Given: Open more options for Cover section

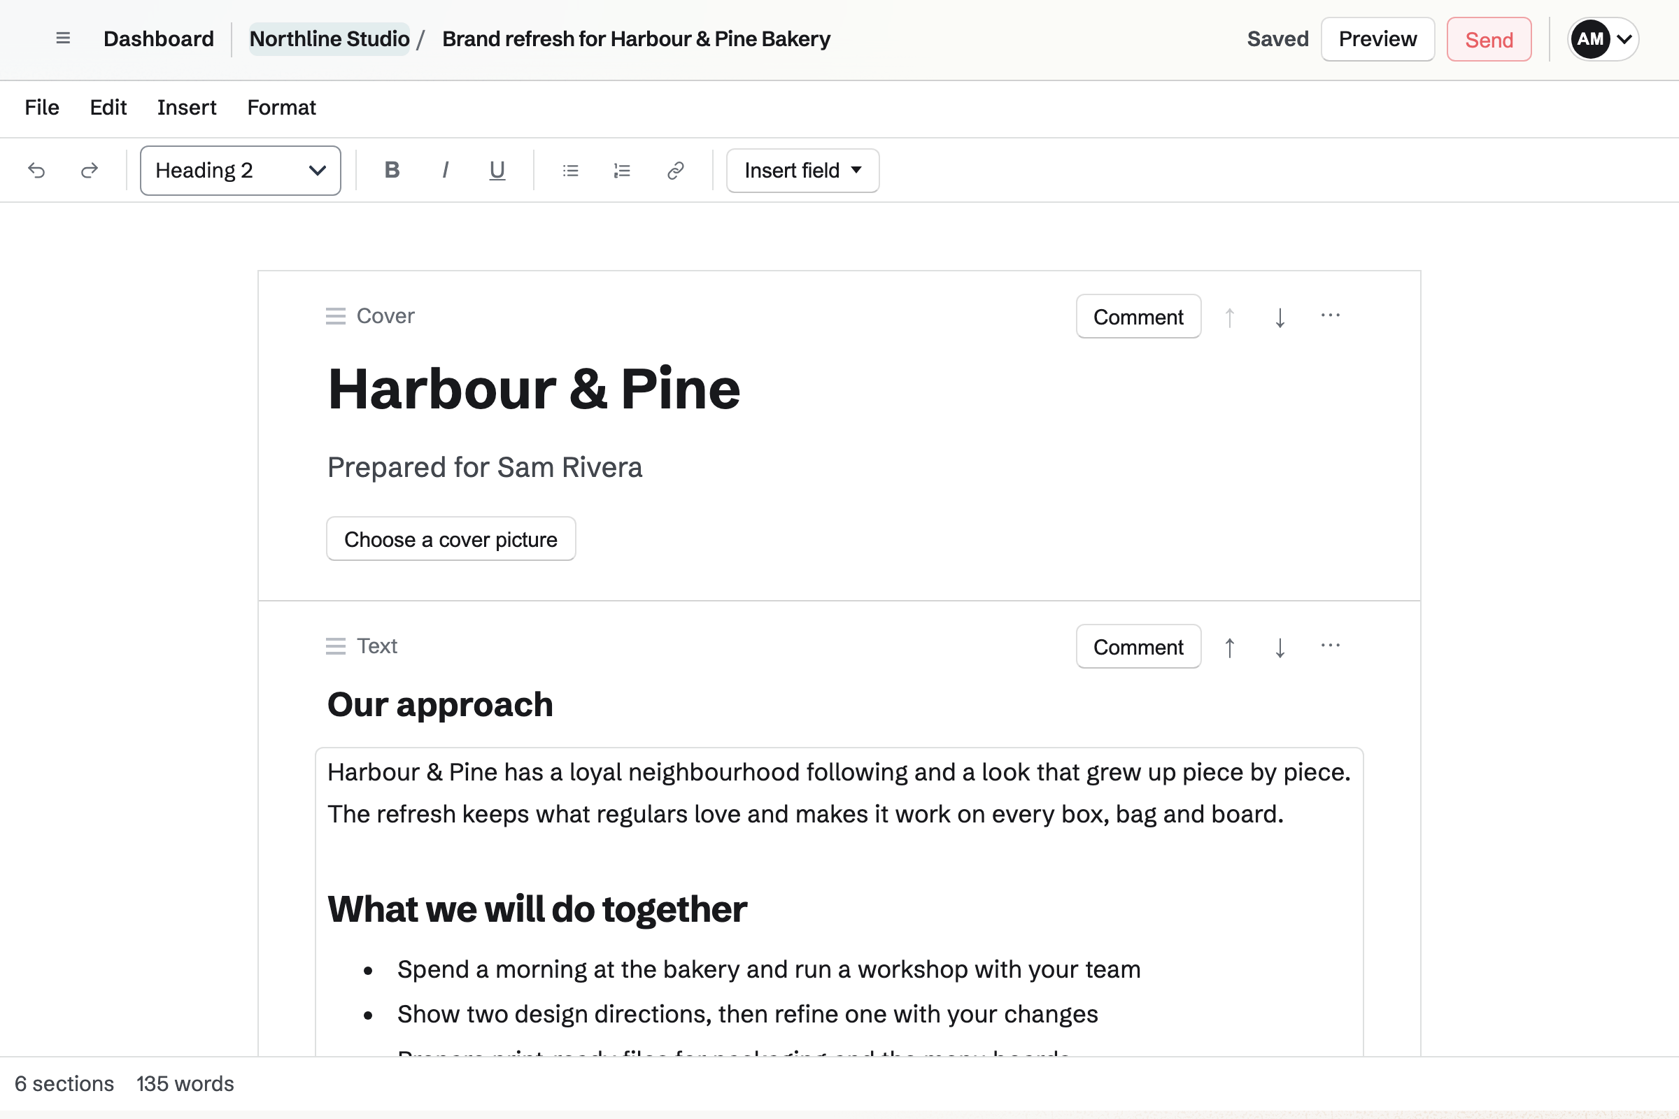Looking at the screenshot, I should pyautogui.click(x=1331, y=315).
